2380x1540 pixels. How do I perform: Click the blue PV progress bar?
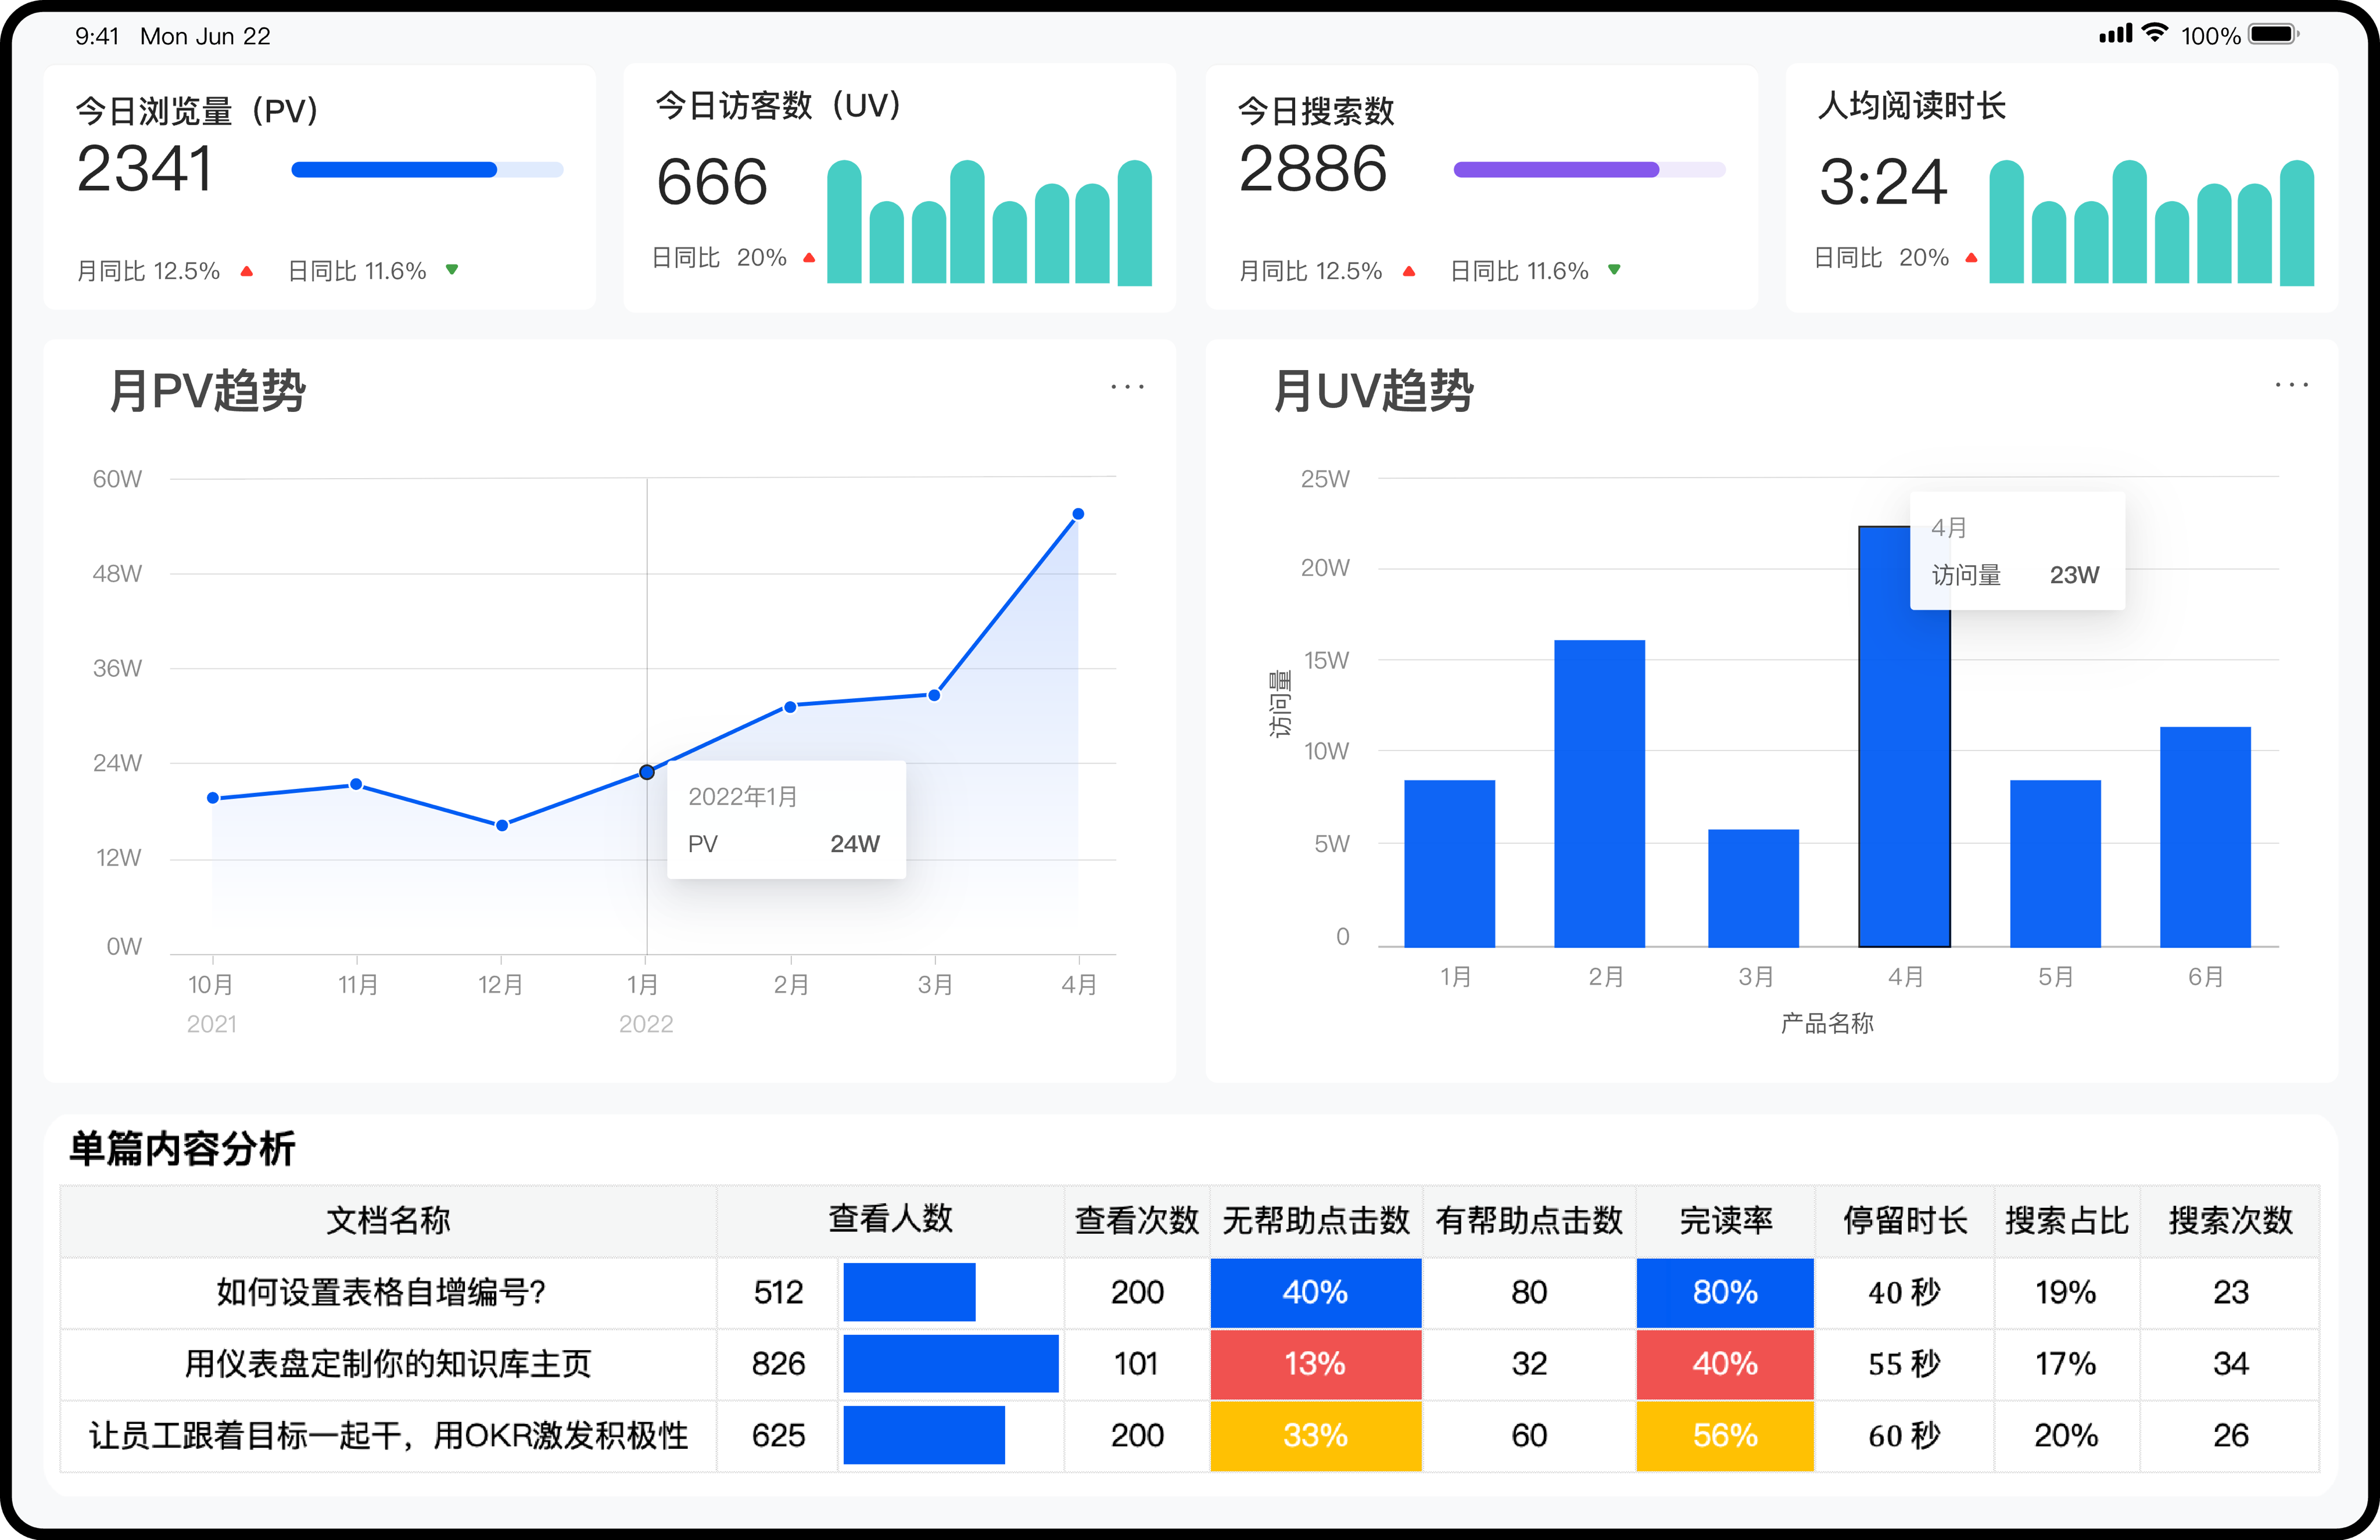pos(394,170)
